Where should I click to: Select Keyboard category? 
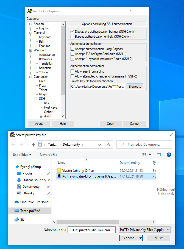45,37
